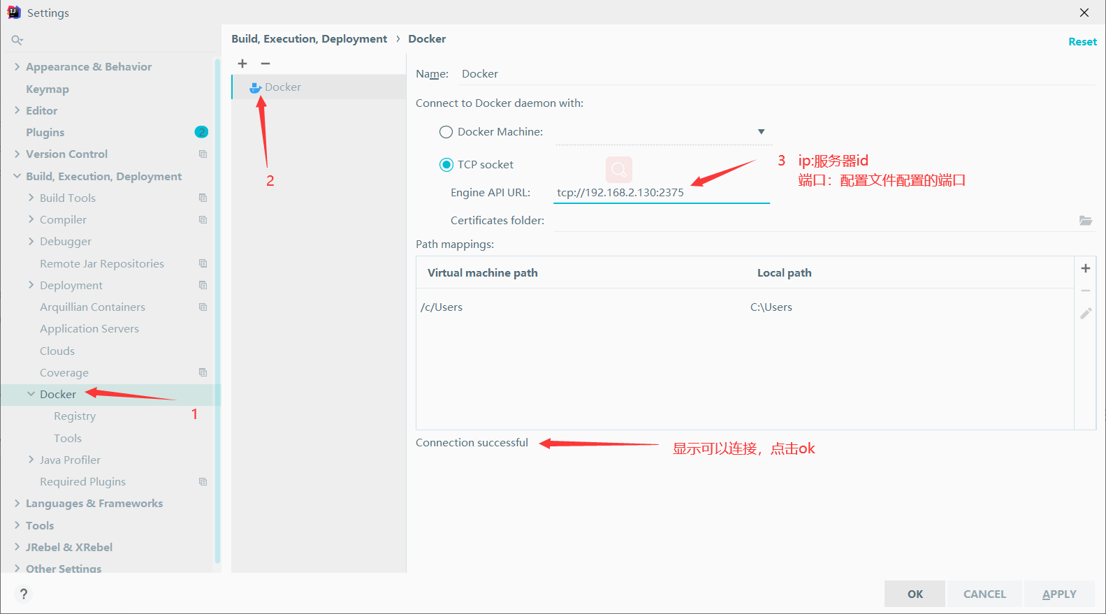Edit path mapping with pencil icon

coord(1086,314)
